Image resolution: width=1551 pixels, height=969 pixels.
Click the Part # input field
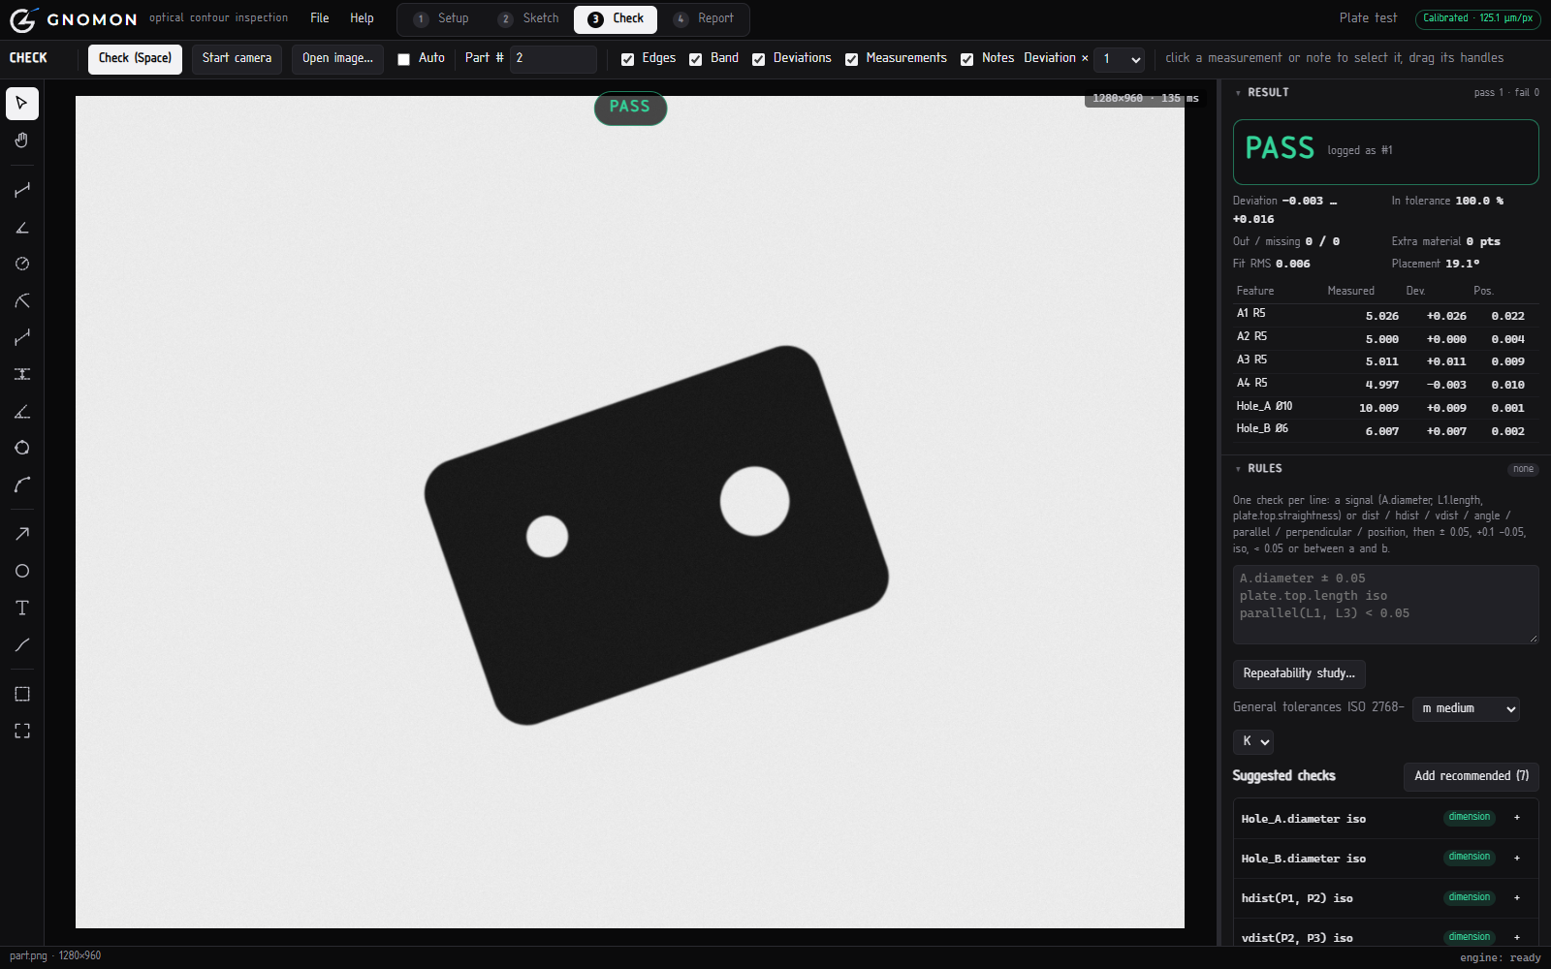coord(554,59)
